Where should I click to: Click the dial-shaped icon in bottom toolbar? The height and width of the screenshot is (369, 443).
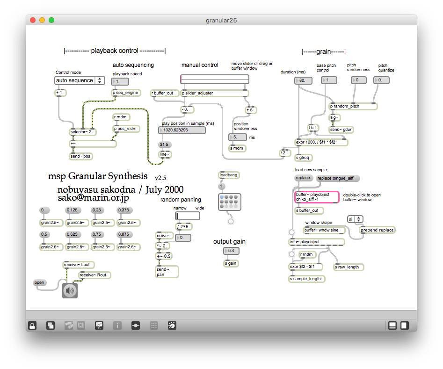(171, 326)
